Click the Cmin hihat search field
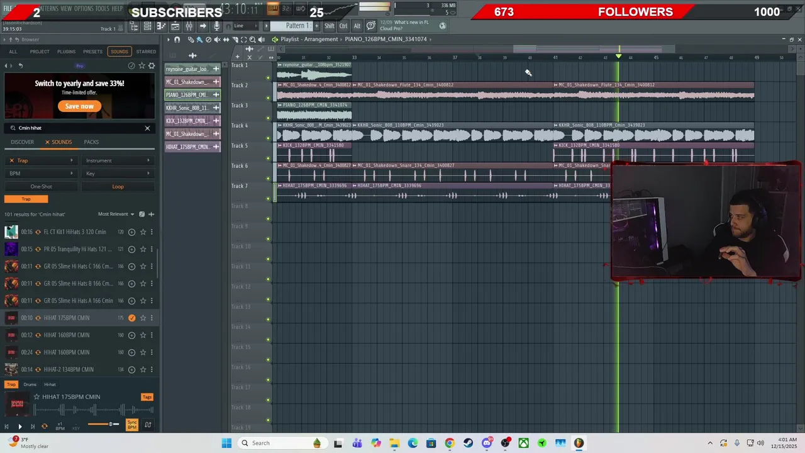Viewport: 805px width, 453px height. coord(79,128)
